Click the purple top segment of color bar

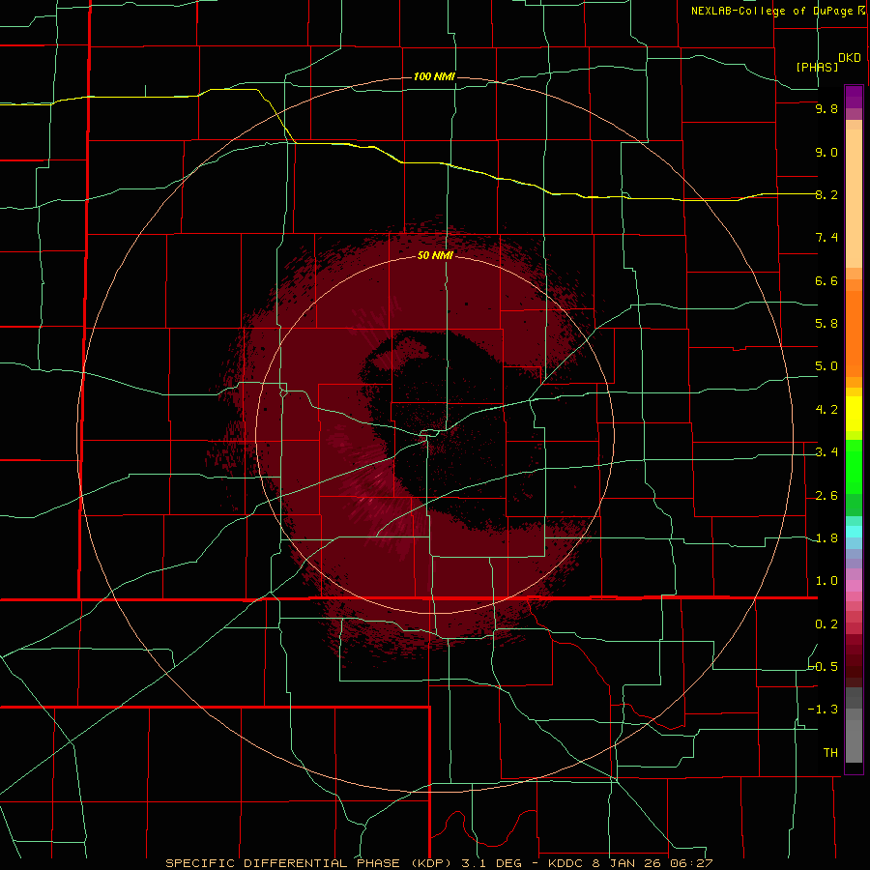[x=854, y=97]
